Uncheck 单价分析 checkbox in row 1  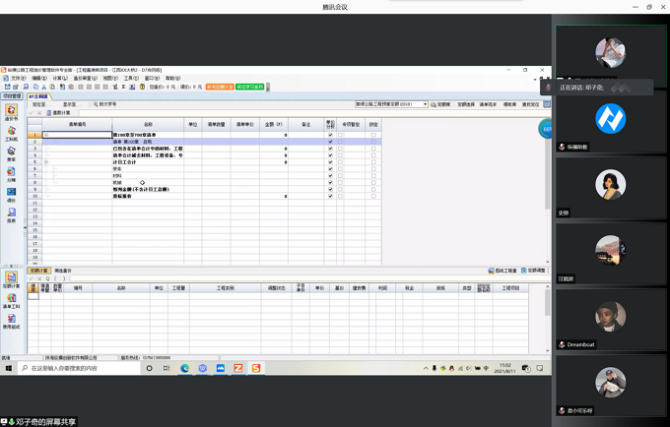330,135
